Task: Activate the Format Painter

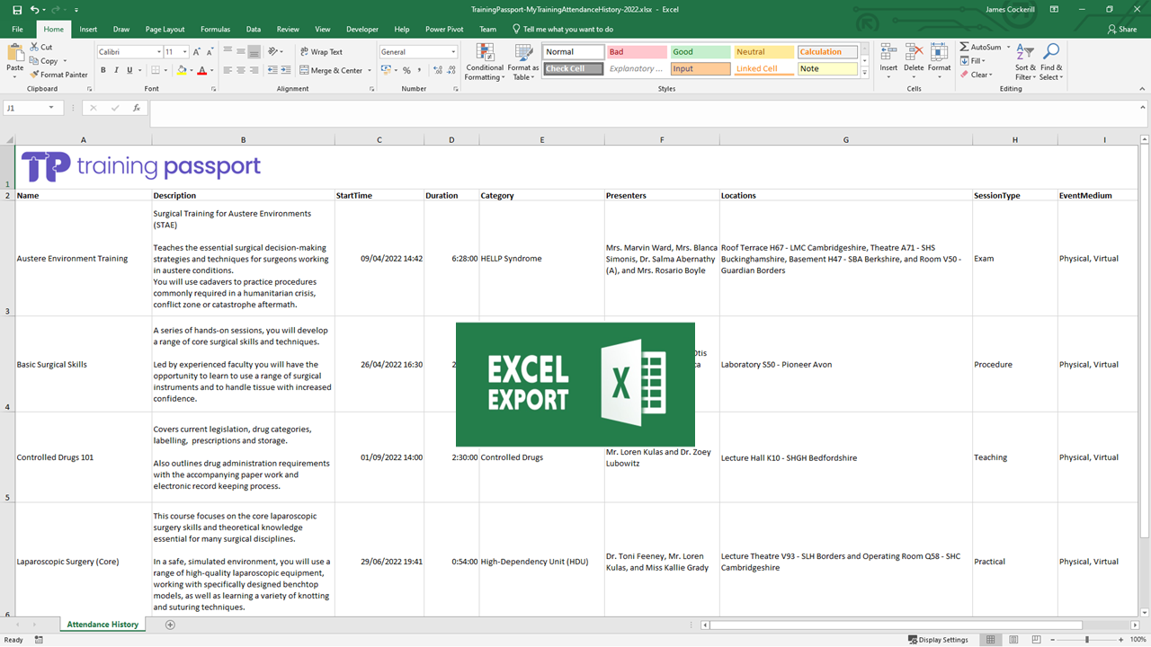Action: [58, 75]
